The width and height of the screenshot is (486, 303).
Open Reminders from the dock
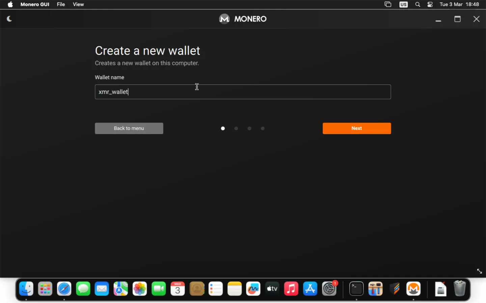(x=216, y=289)
